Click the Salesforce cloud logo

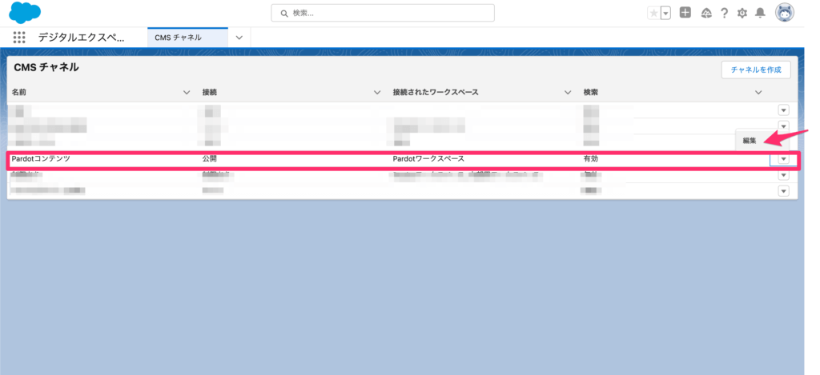[x=25, y=13]
